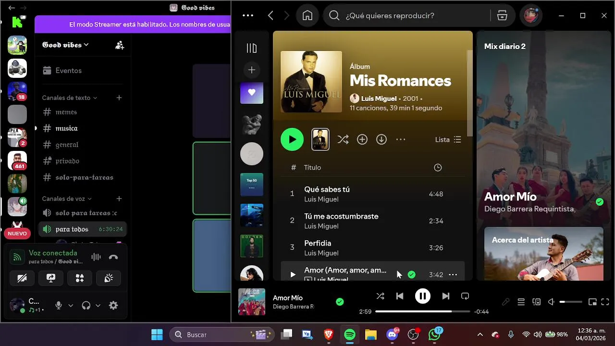Create a new text channel plus icon
The image size is (615, 346).
coord(119,98)
